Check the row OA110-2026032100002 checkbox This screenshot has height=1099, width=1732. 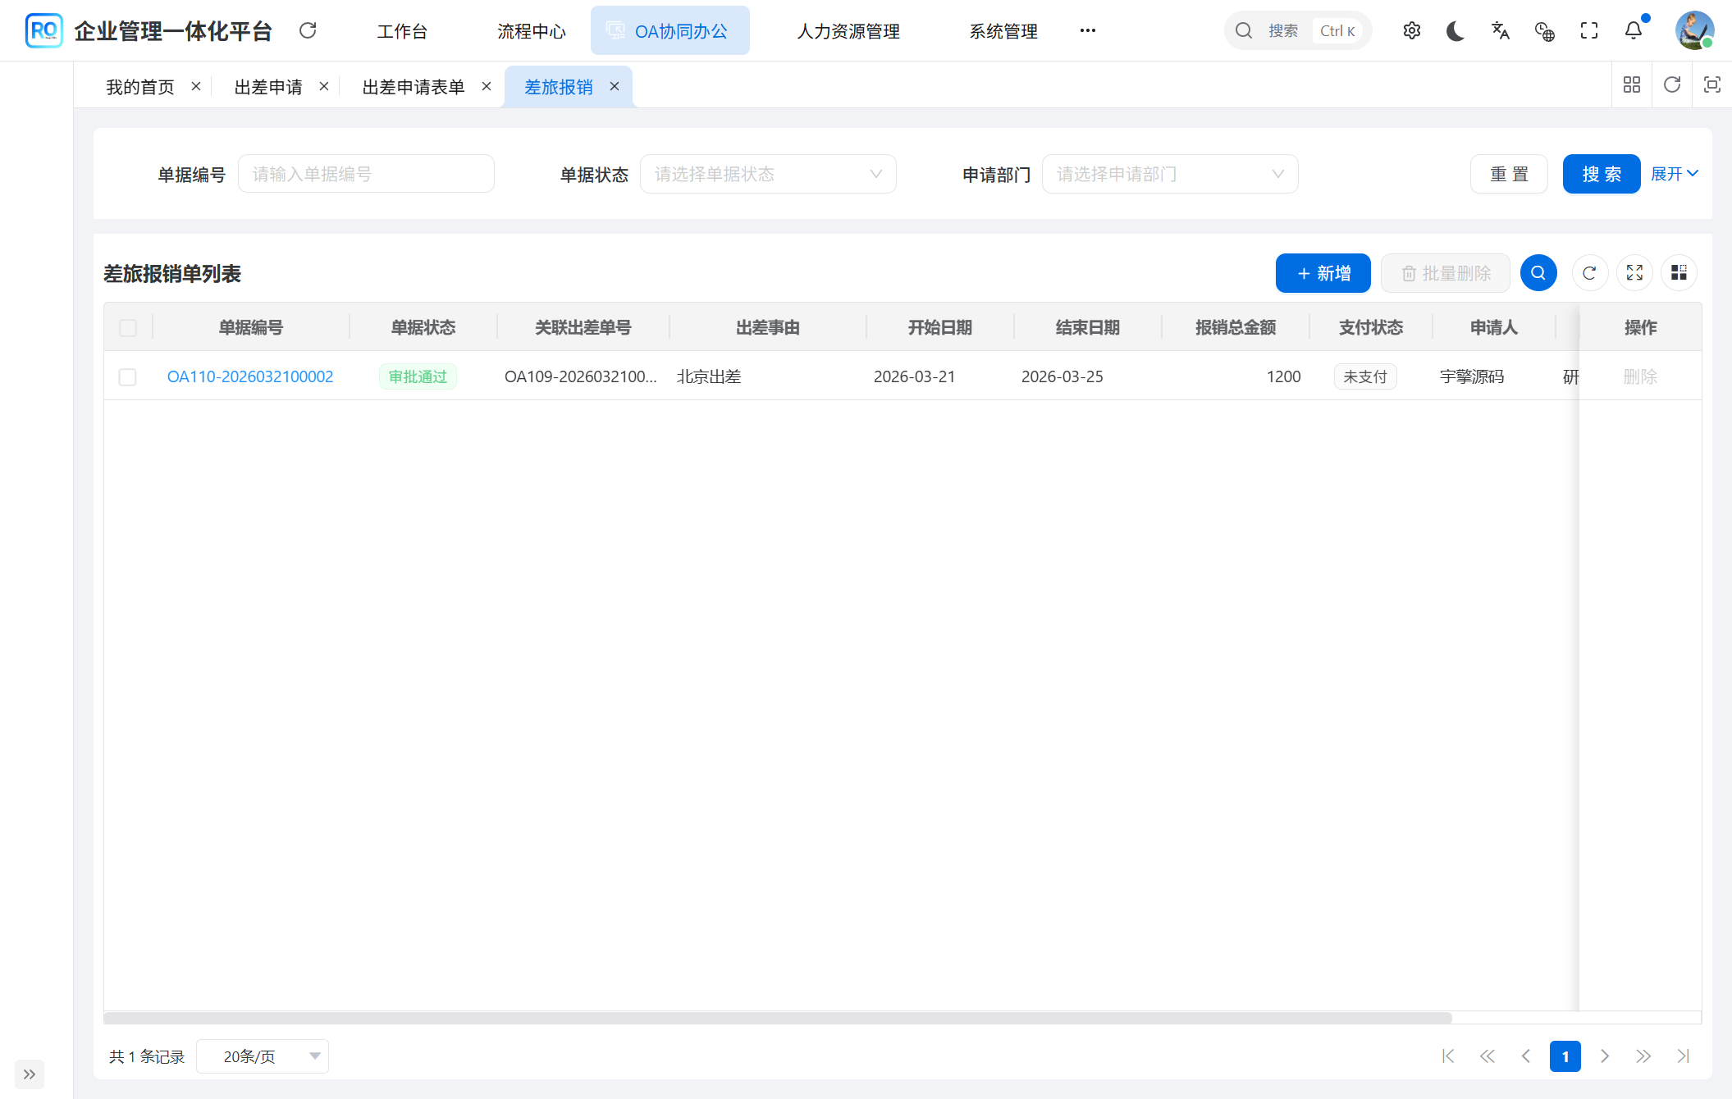pos(128,377)
